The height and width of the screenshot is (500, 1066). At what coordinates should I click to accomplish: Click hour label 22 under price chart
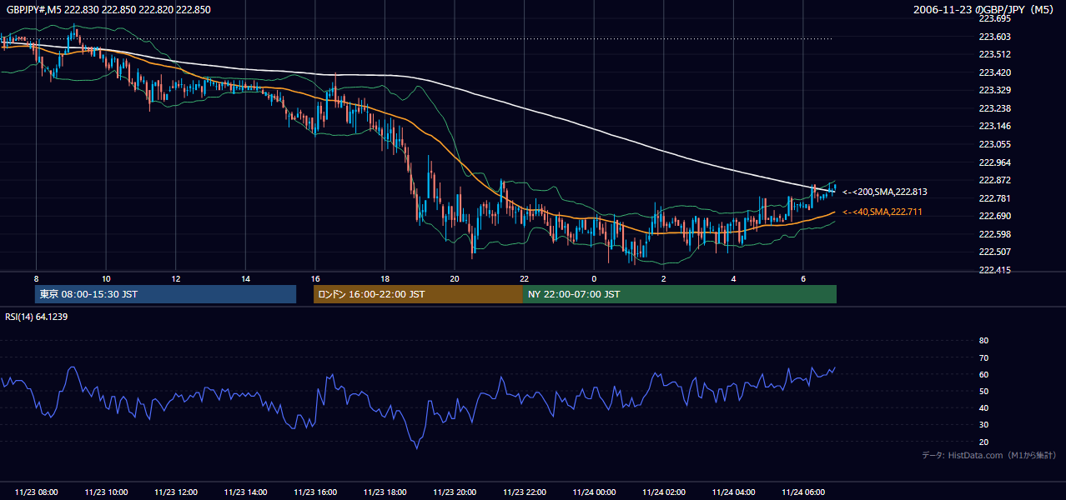525,278
